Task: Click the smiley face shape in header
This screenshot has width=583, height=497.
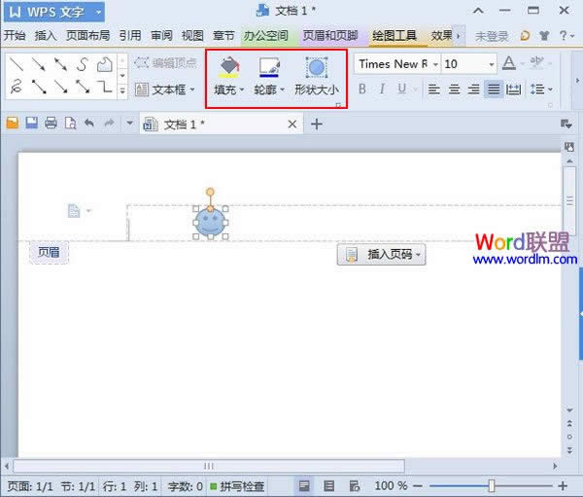Action: [x=210, y=222]
